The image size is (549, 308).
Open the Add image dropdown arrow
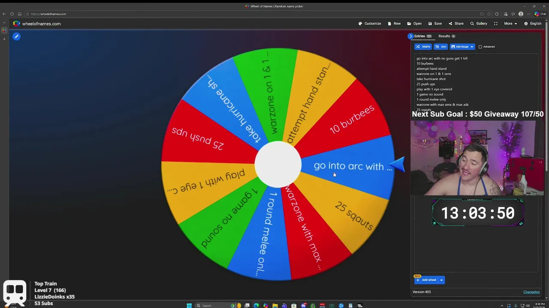click(471, 47)
